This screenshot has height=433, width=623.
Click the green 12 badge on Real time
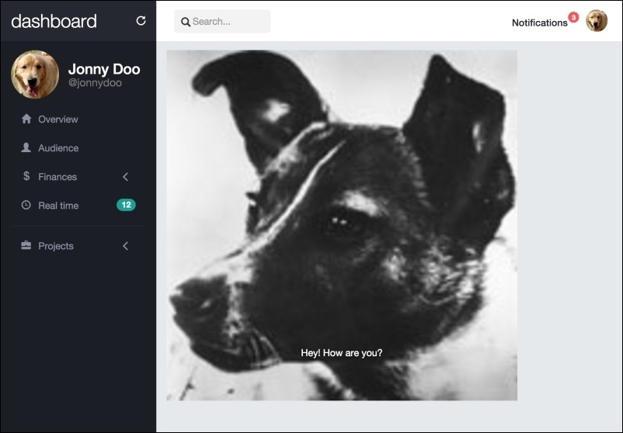126,205
